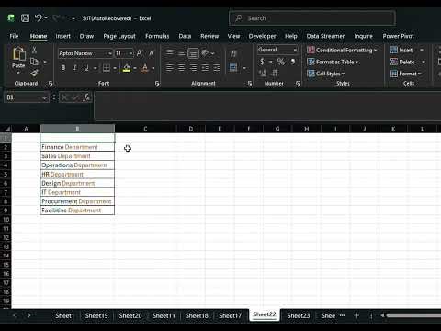This screenshot has height=331, width=441.
Task: Switch to the Formulas tab
Action: click(157, 36)
